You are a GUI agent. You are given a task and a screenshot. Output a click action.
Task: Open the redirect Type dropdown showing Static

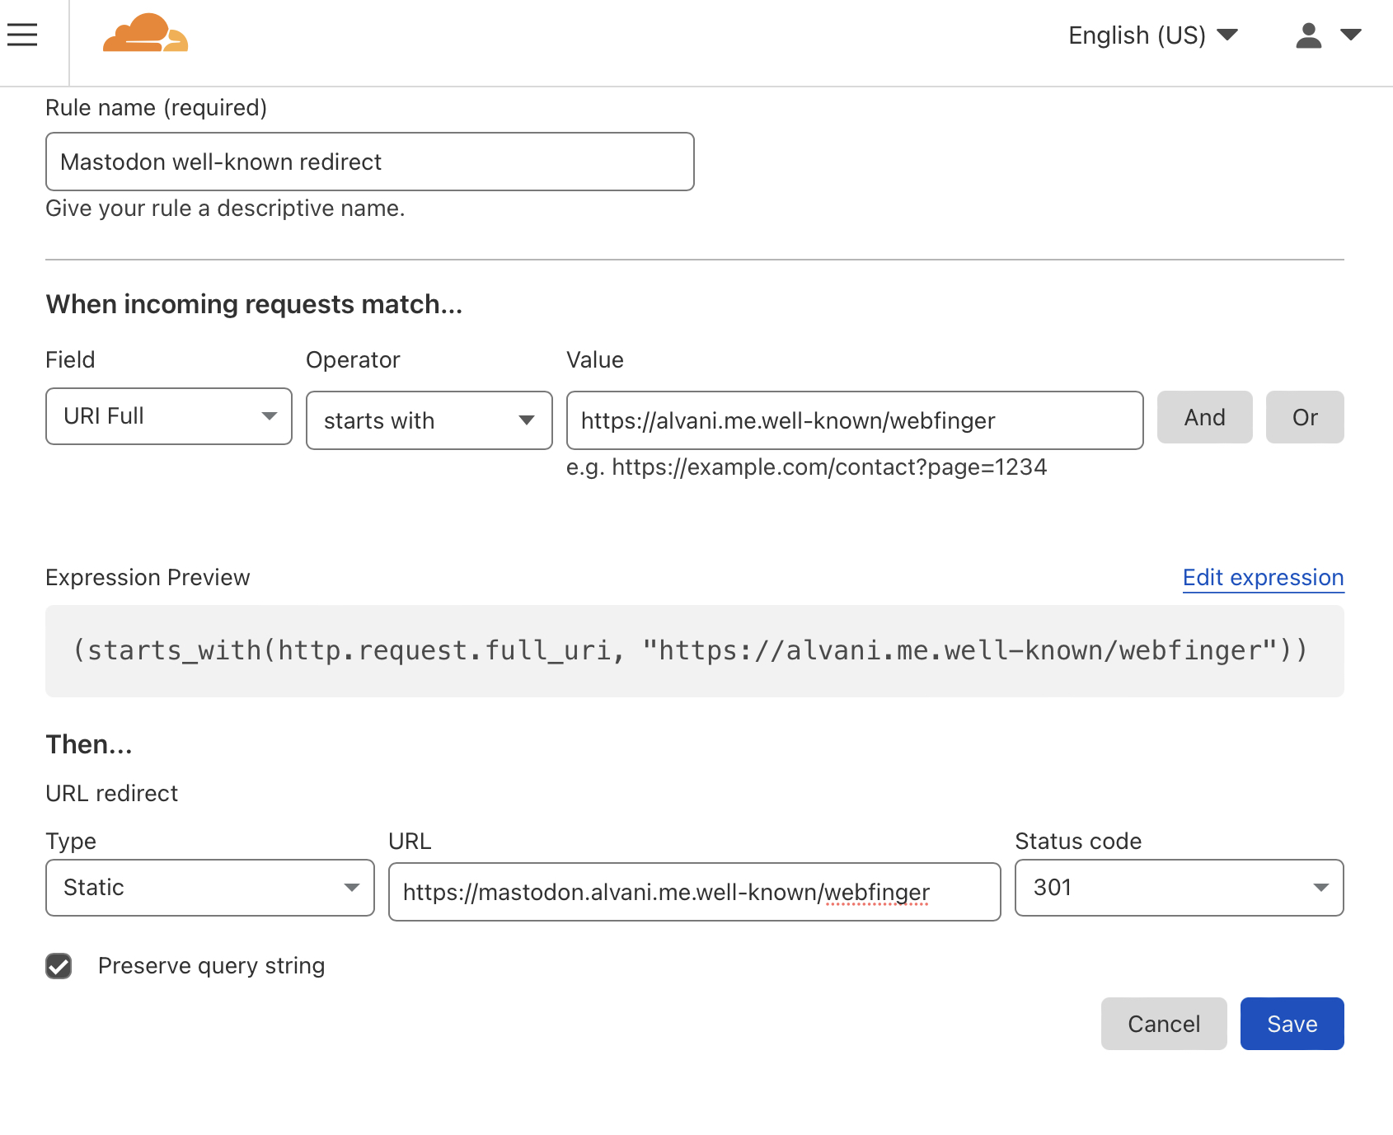click(210, 888)
